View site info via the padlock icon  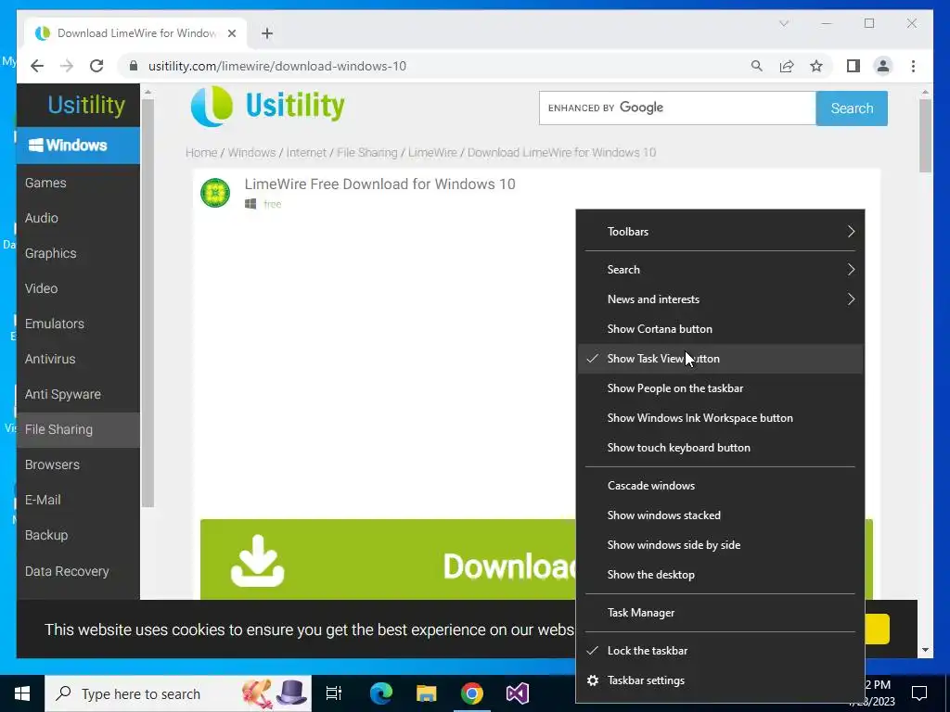point(134,66)
